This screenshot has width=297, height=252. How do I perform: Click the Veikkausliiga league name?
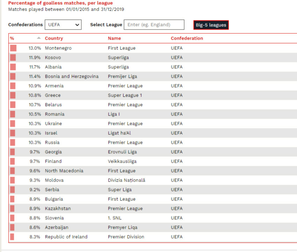pos(122,161)
